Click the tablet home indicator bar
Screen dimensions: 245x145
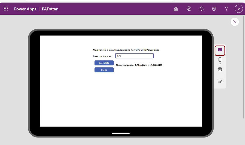point(121,133)
